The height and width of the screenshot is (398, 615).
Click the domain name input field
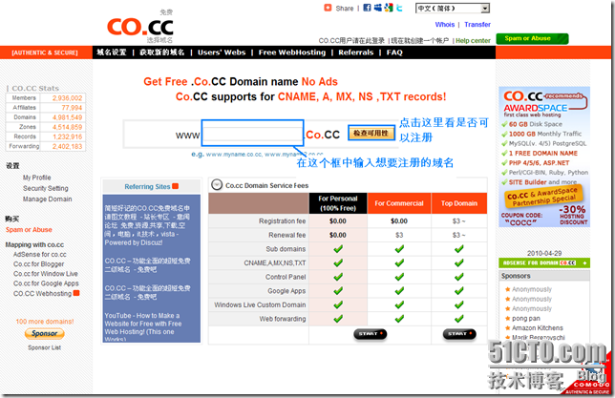tap(252, 134)
